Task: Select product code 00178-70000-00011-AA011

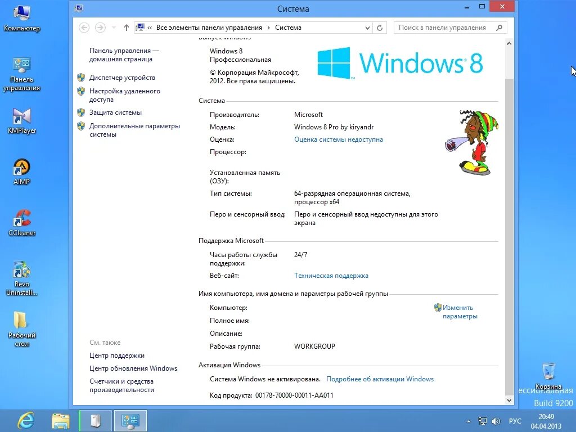Action: coord(294,395)
